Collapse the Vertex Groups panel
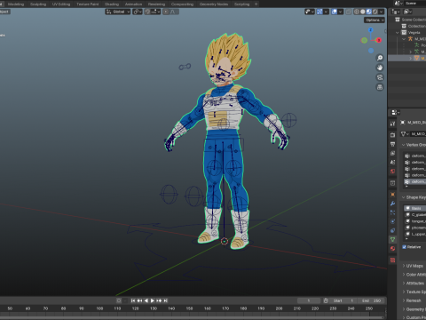The height and width of the screenshot is (320, 426). [414, 145]
